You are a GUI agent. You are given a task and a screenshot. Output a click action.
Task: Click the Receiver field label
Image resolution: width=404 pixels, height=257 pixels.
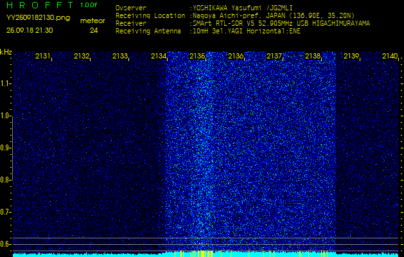coord(131,24)
